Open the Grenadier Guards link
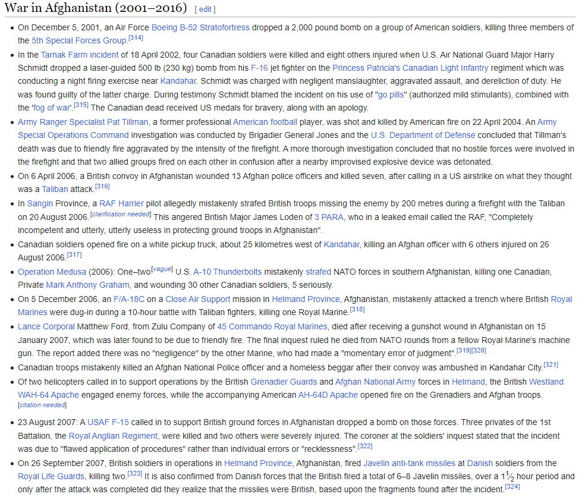The width and height of the screenshot is (585, 497). [x=284, y=382]
